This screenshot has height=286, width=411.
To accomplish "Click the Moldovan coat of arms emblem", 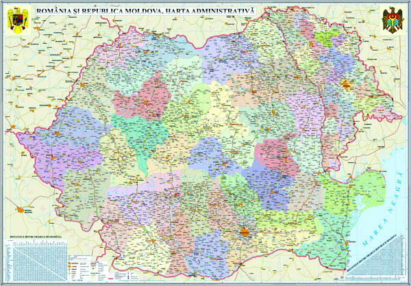I will (393, 21).
